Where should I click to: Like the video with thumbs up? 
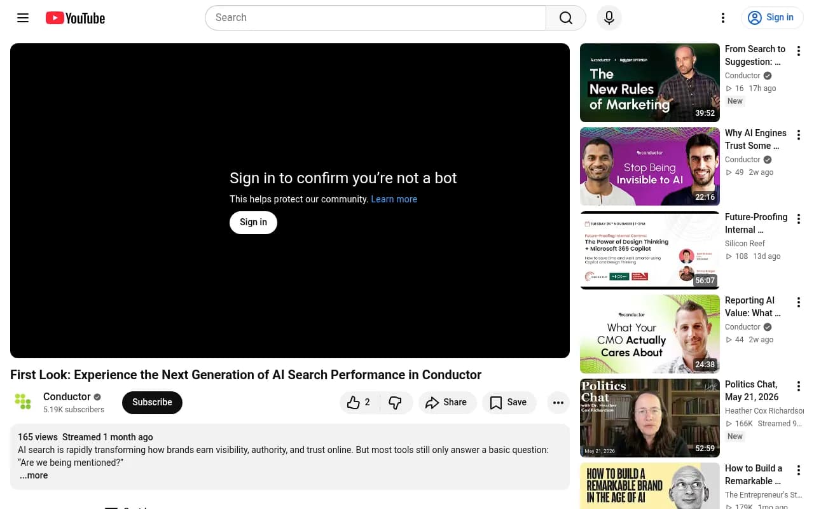tap(360, 402)
